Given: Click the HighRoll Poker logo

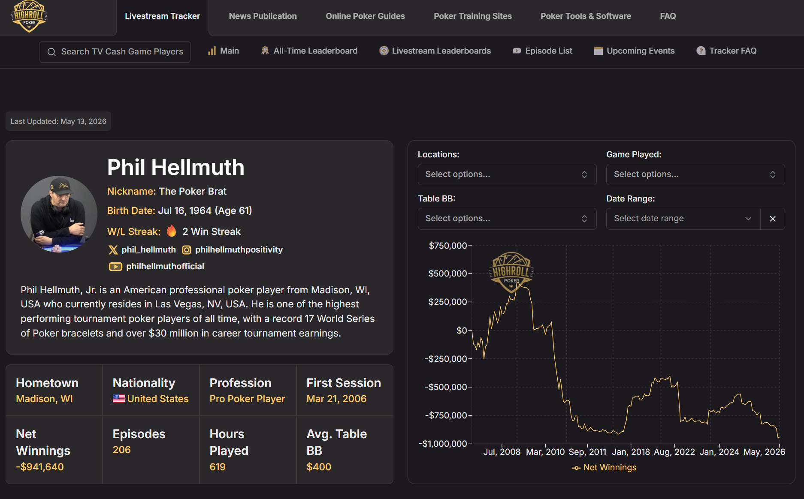Looking at the screenshot, I should click(29, 16).
